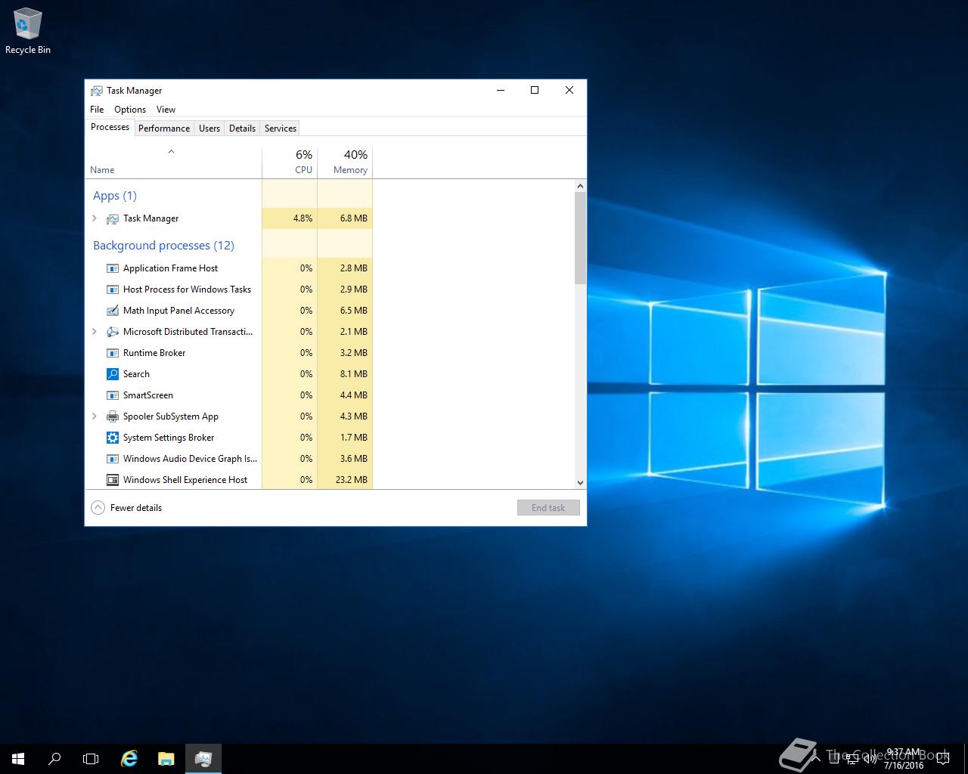The image size is (968, 774).
Task: Click the 23.2 MB memory value
Action: pyautogui.click(x=352, y=480)
